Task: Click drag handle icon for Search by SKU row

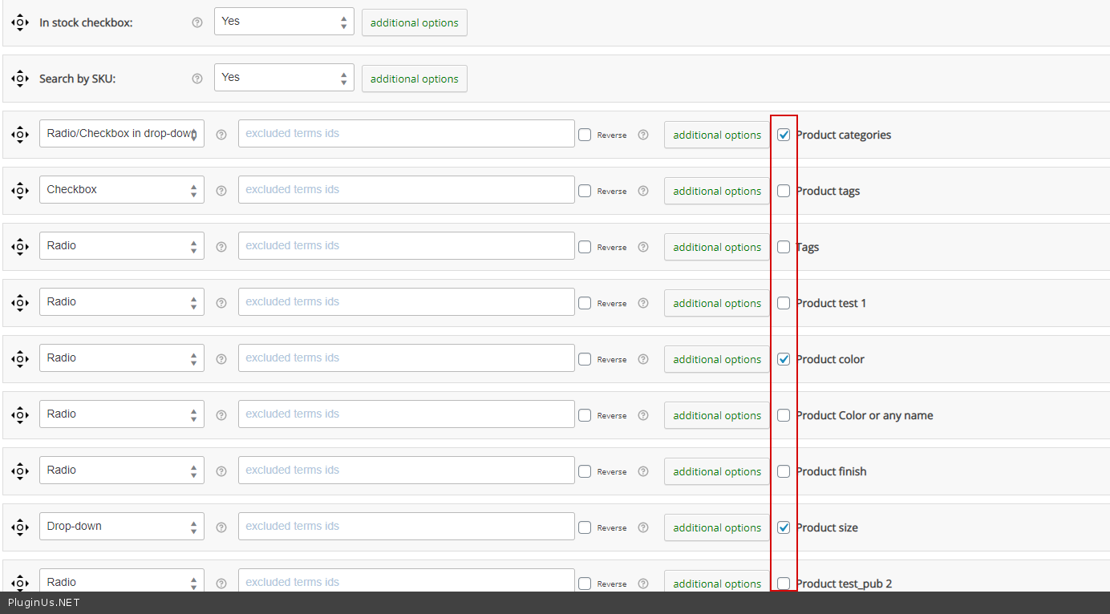Action: click(20, 79)
